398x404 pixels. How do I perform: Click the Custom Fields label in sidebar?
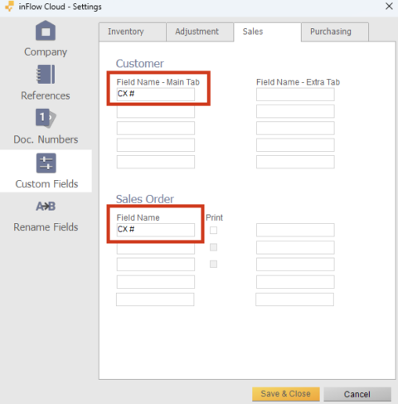click(46, 184)
